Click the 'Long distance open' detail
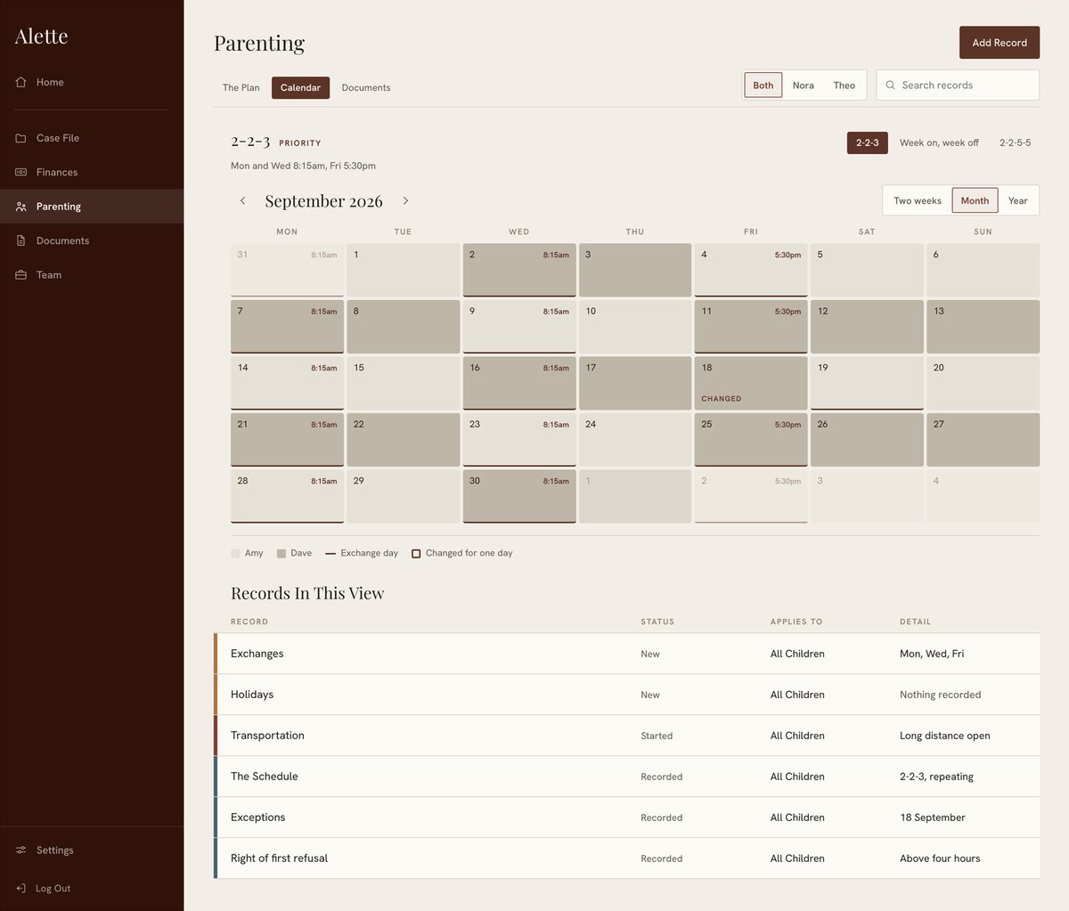Viewport: 1069px width, 911px height. [945, 736]
